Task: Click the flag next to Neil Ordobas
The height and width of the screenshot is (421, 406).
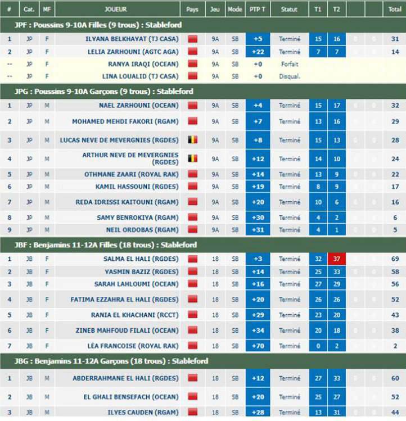Action: tap(192, 230)
